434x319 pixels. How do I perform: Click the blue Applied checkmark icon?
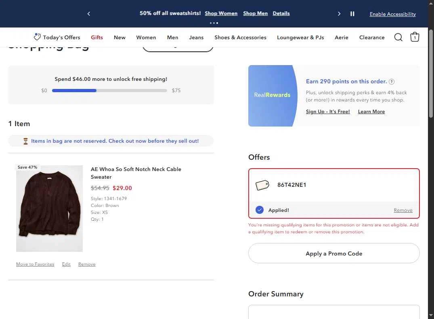[259, 210]
